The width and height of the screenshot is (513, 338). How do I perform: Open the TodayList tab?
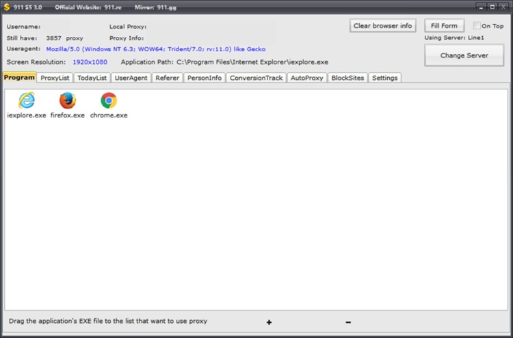click(92, 78)
